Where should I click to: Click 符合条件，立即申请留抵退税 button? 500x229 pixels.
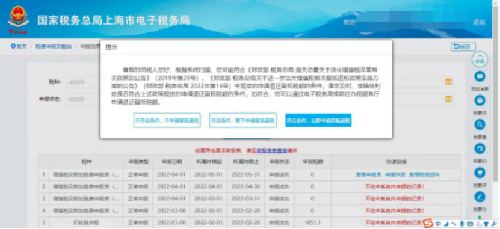coord(318,120)
